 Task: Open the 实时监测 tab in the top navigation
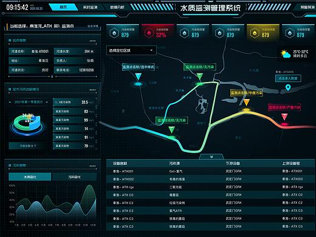(90, 7)
